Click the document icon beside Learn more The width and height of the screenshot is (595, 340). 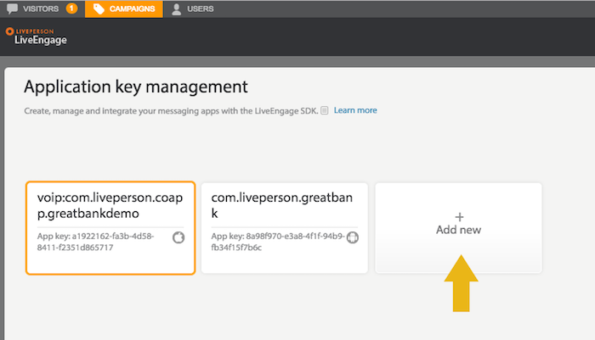click(x=325, y=110)
